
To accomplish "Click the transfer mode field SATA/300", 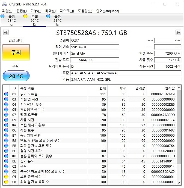I will [x=94, y=60].
